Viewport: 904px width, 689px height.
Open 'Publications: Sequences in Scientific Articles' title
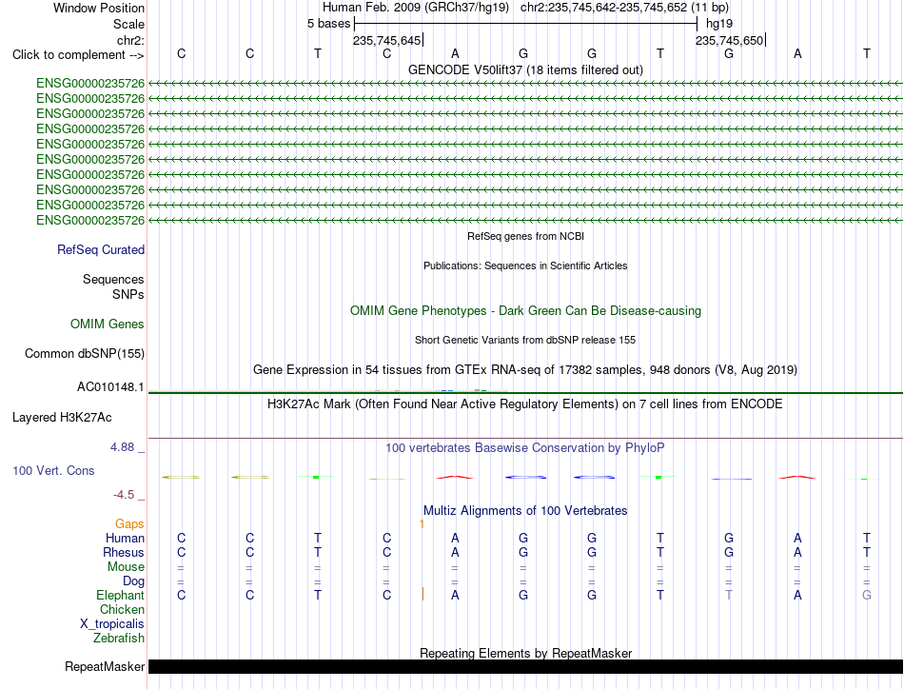click(525, 266)
